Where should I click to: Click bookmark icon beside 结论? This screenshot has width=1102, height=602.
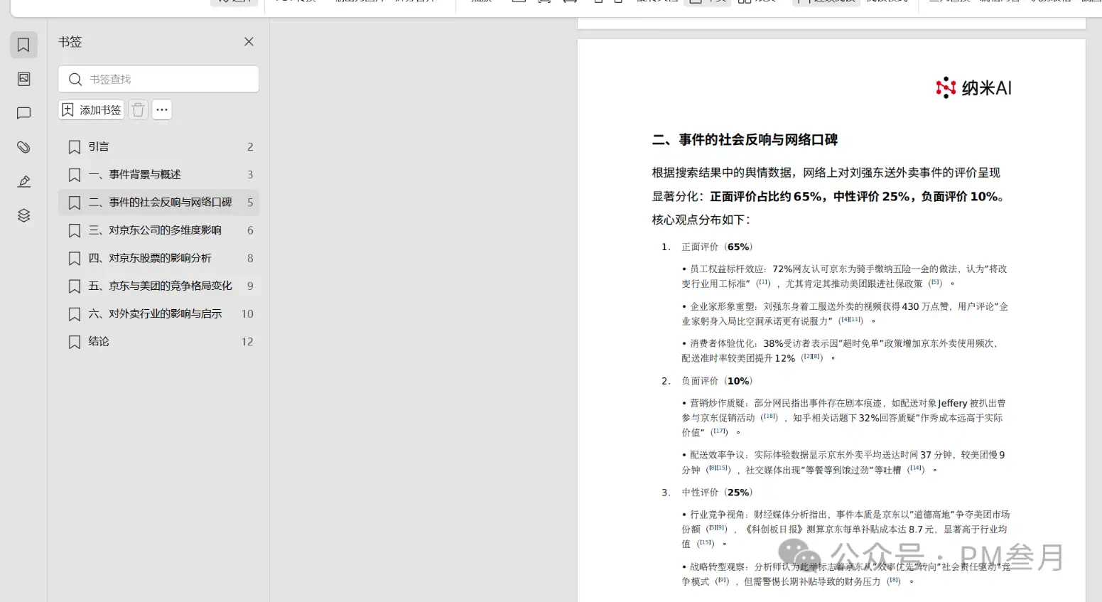point(75,342)
